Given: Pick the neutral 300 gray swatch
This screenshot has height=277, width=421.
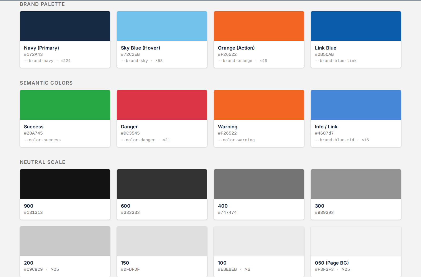Looking at the screenshot, I should coord(356,184).
